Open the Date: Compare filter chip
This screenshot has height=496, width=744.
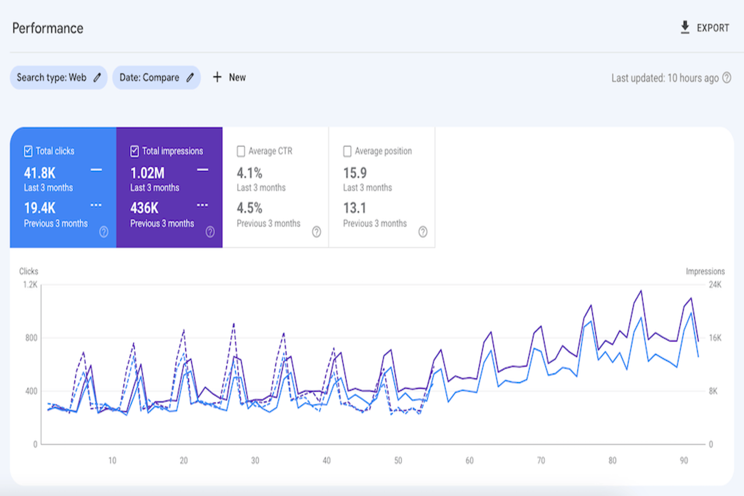(149, 77)
